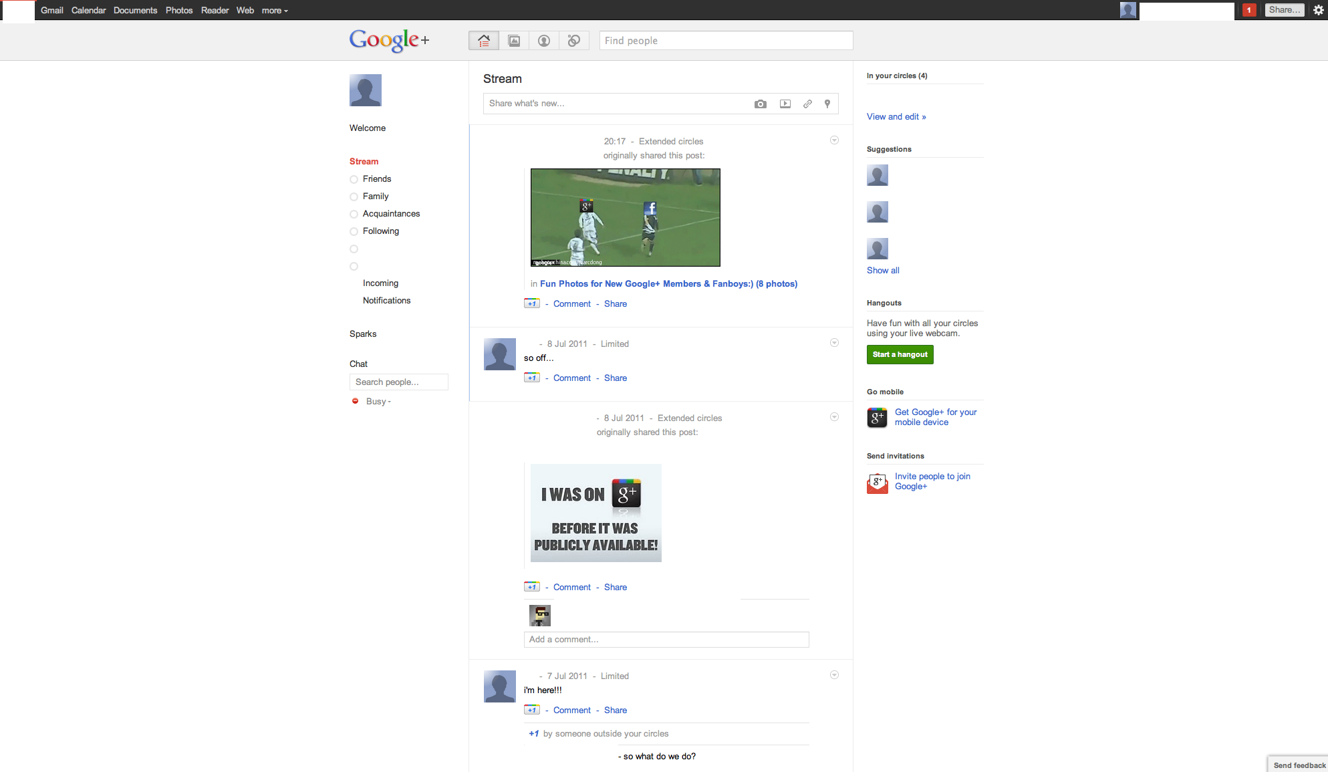Click Share on the "i'm here!!!" post
The width and height of the screenshot is (1328, 772).
pos(616,711)
